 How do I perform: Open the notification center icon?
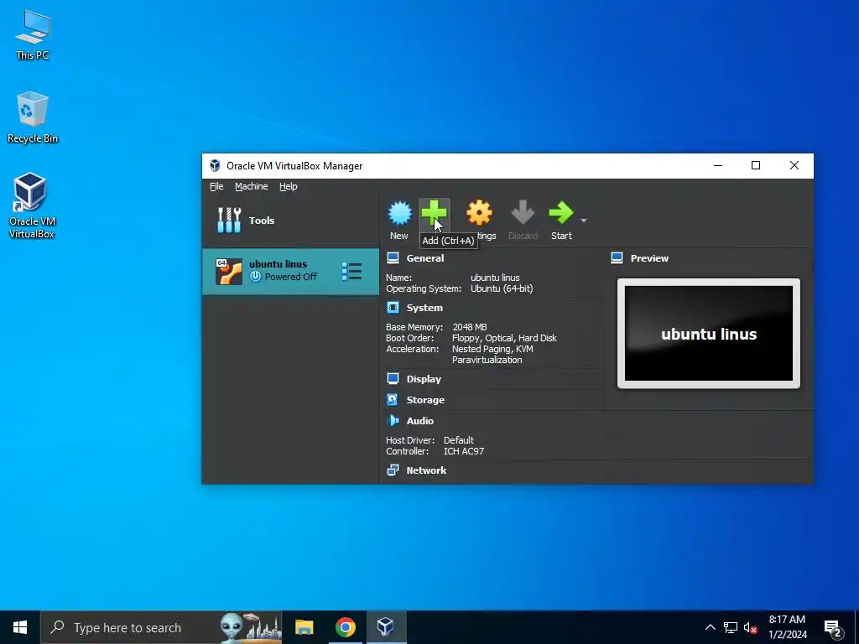click(833, 628)
